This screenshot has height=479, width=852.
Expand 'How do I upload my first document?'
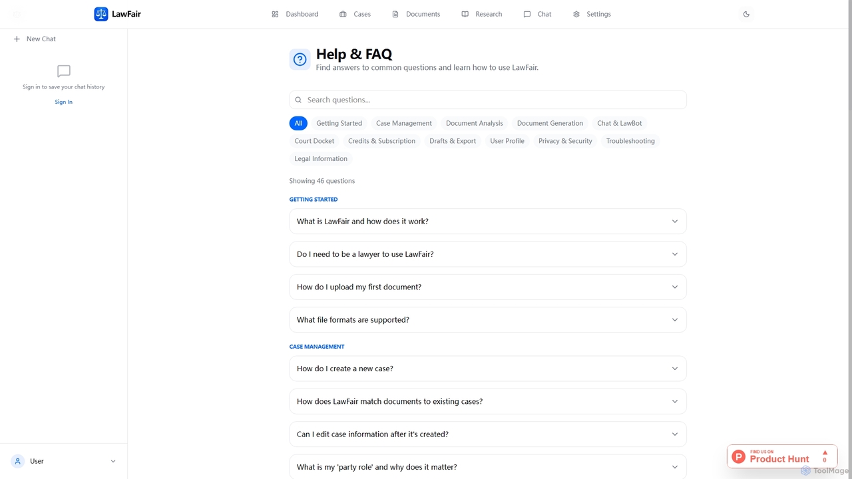pyautogui.click(x=488, y=287)
